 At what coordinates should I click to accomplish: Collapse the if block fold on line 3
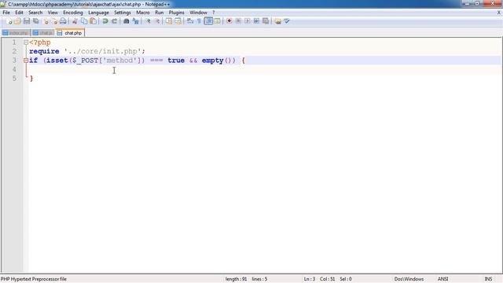(26, 61)
